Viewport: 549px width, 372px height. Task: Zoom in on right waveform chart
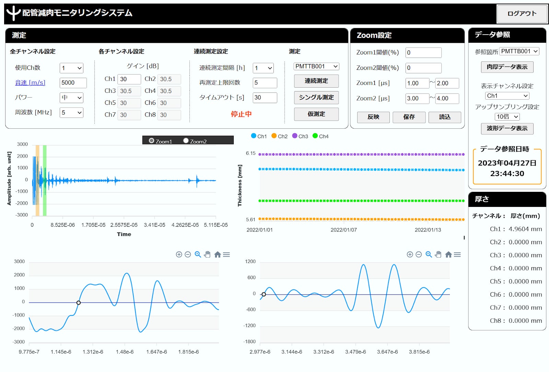pos(410,255)
